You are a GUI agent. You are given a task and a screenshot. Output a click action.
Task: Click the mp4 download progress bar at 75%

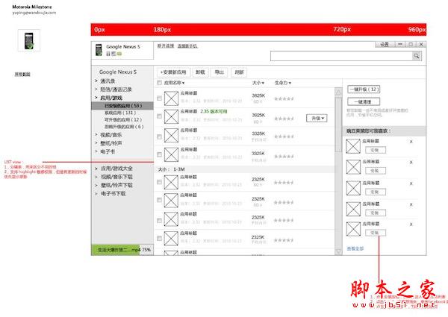click(x=122, y=250)
